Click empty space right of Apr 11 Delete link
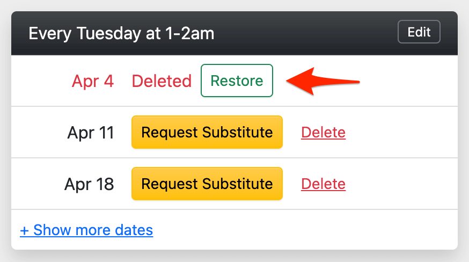This screenshot has width=469, height=262. click(x=402, y=133)
